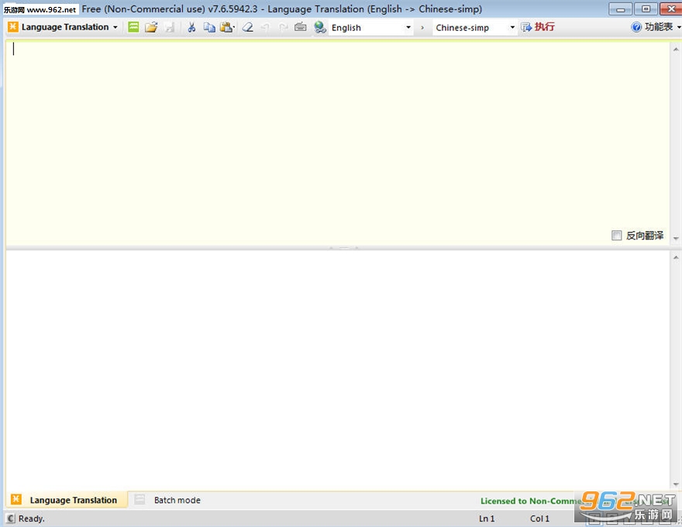Click the undo arrow icon

pos(265,27)
